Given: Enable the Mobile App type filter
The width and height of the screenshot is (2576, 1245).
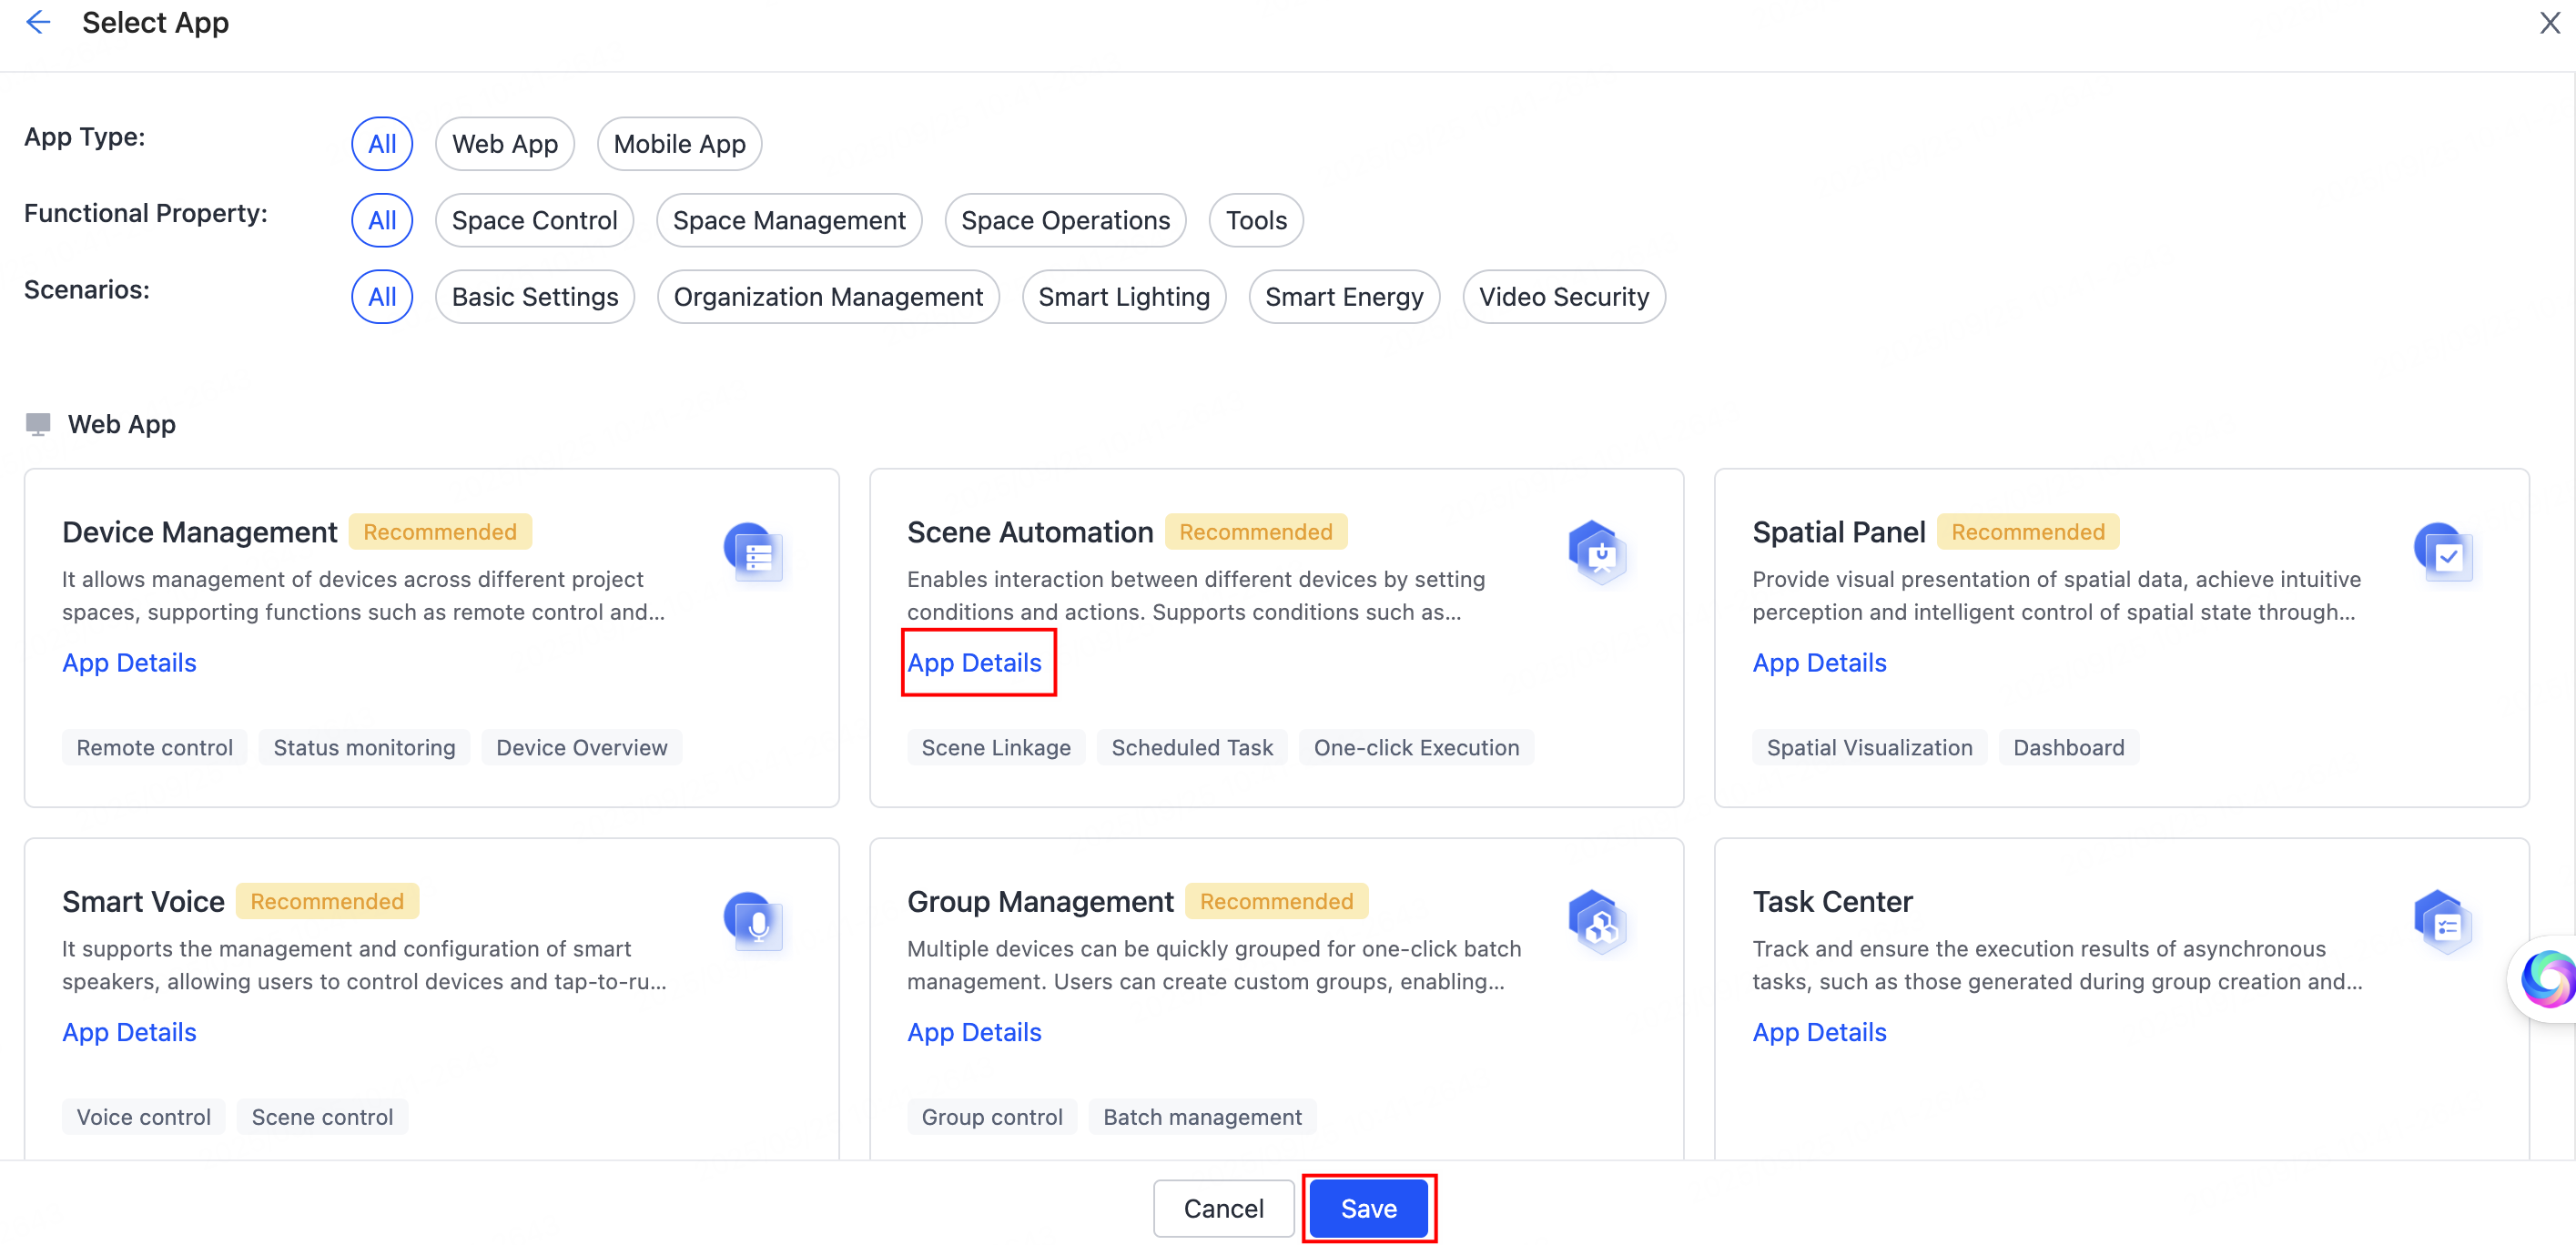Looking at the screenshot, I should tap(679, 143).
